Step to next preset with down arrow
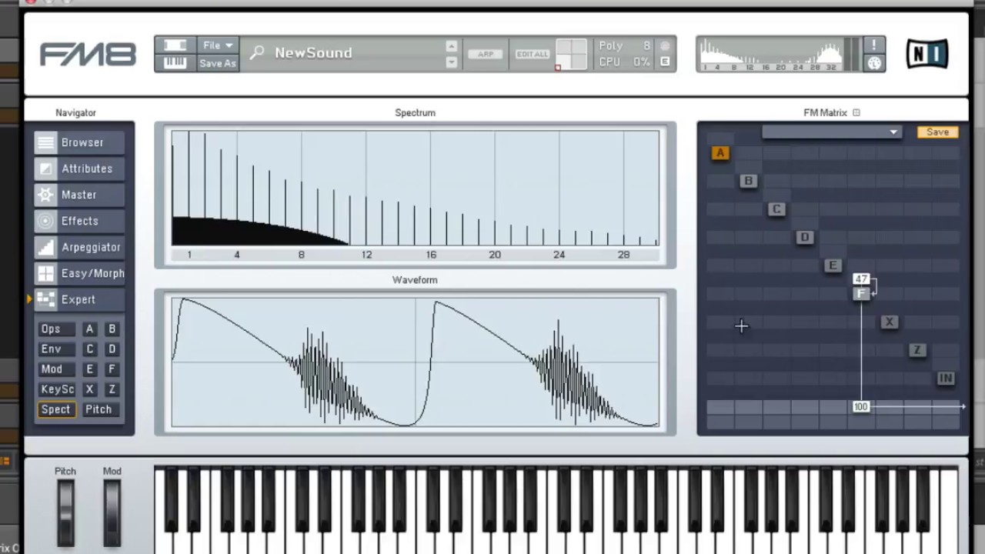This screenshot has height=554, width=985. click(452, 62)
